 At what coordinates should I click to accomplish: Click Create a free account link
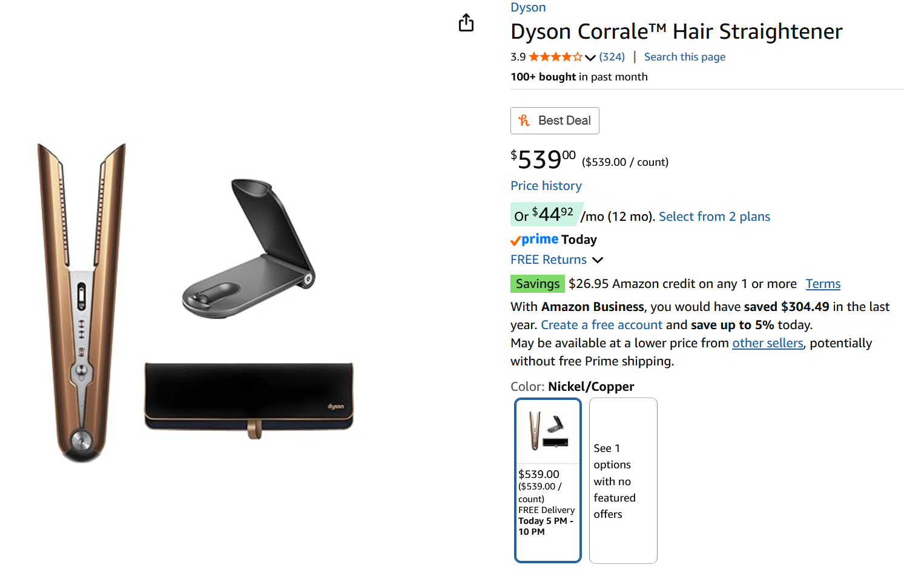click(601, 325)
